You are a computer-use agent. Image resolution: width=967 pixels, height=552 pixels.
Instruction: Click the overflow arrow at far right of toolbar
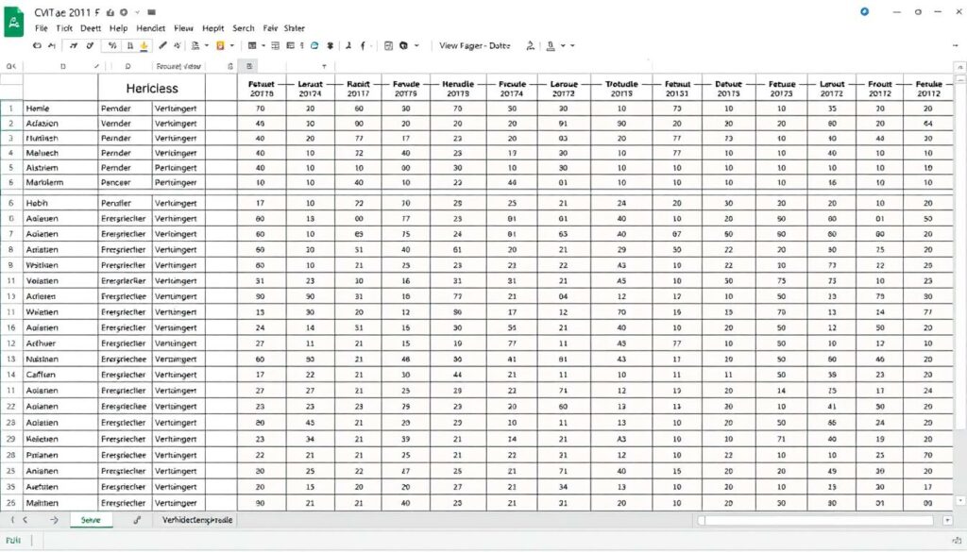coord(956,45)
